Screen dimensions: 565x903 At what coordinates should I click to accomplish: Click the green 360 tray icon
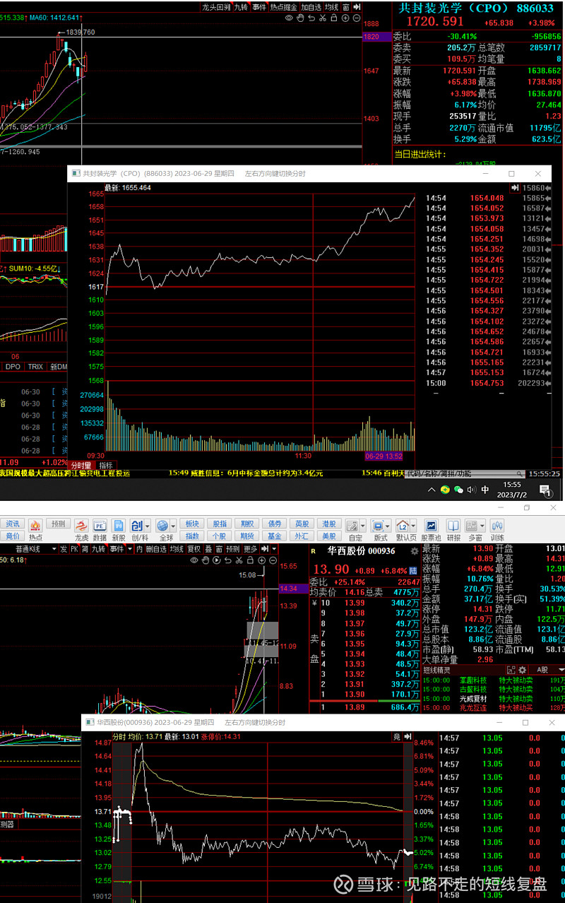pos(445,489)
